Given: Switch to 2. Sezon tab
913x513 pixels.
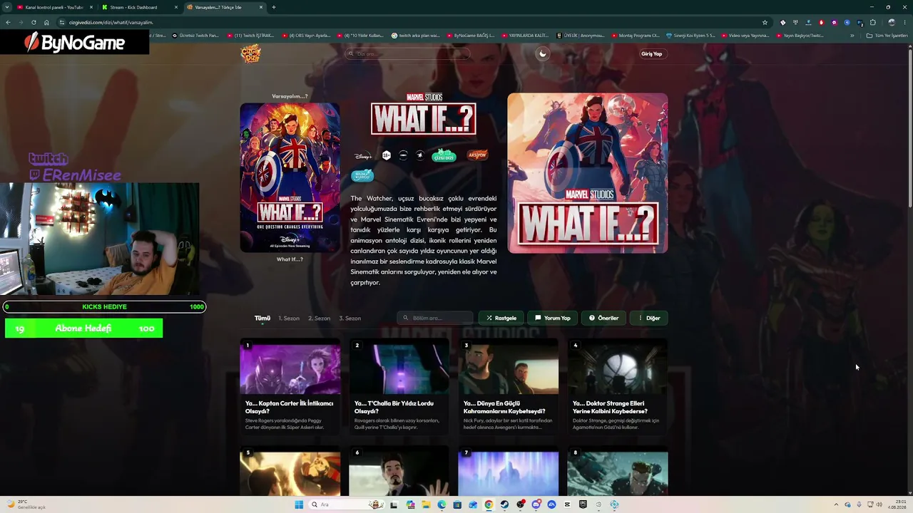Looking at the screenshot, I should 320,318.
